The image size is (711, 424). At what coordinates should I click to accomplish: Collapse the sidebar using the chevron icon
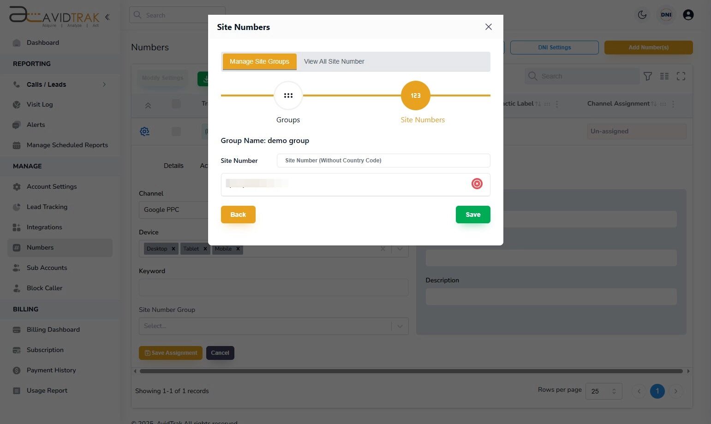tap(107, 17)
